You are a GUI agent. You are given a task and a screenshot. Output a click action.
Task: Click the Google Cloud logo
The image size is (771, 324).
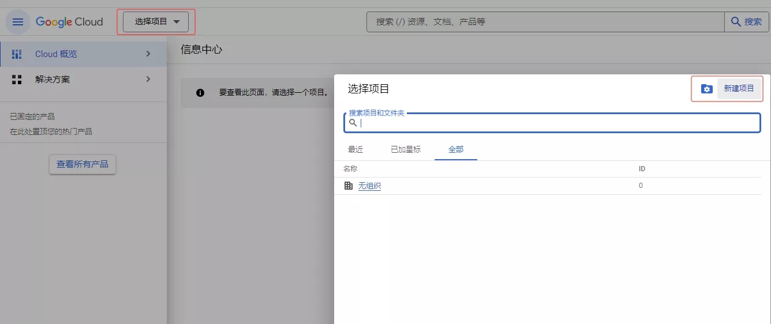coord(69,22)
